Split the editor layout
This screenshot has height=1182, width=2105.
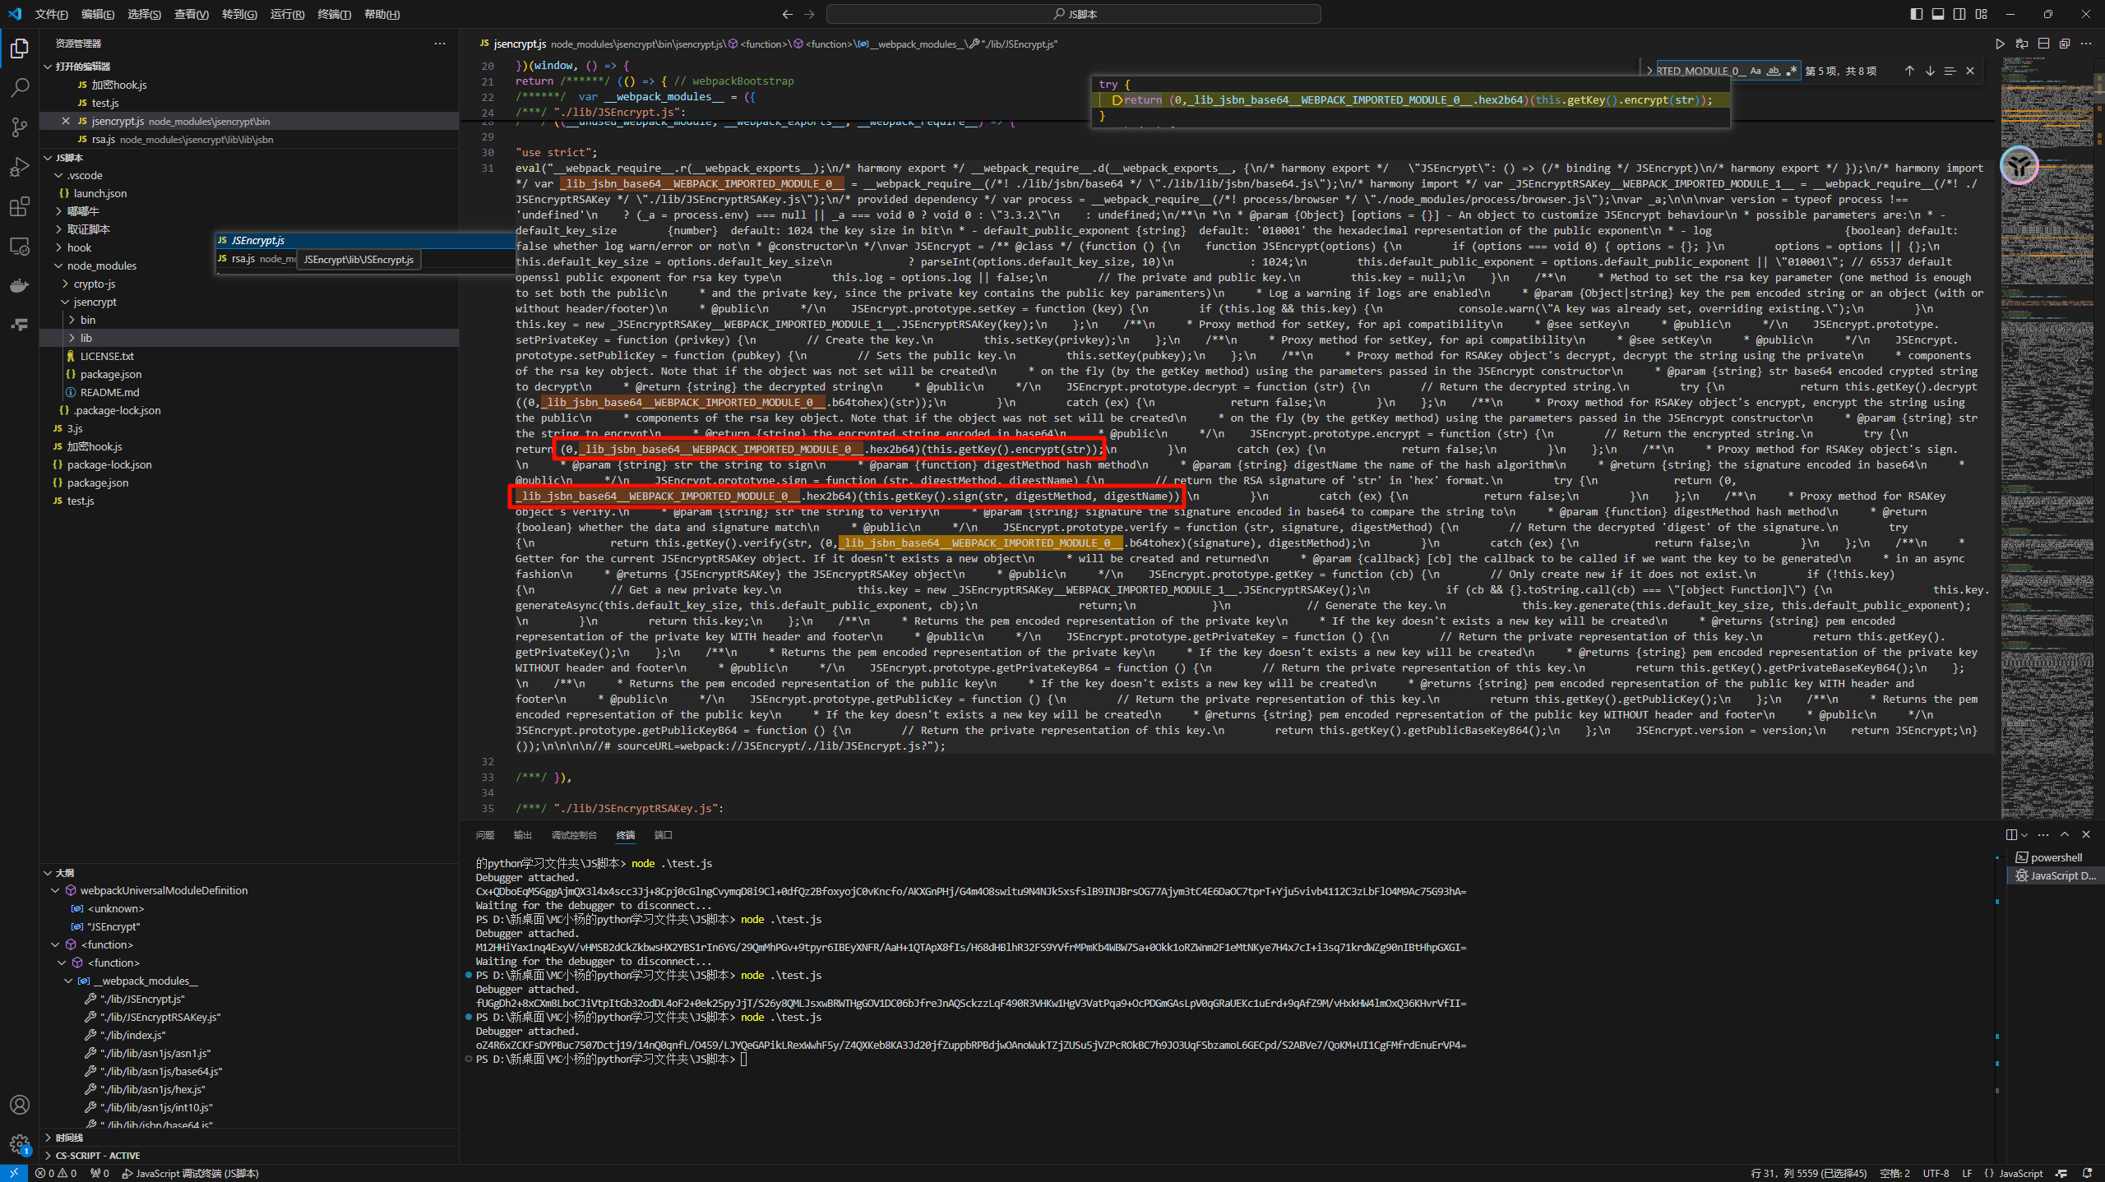click(x=2043, y=44)
